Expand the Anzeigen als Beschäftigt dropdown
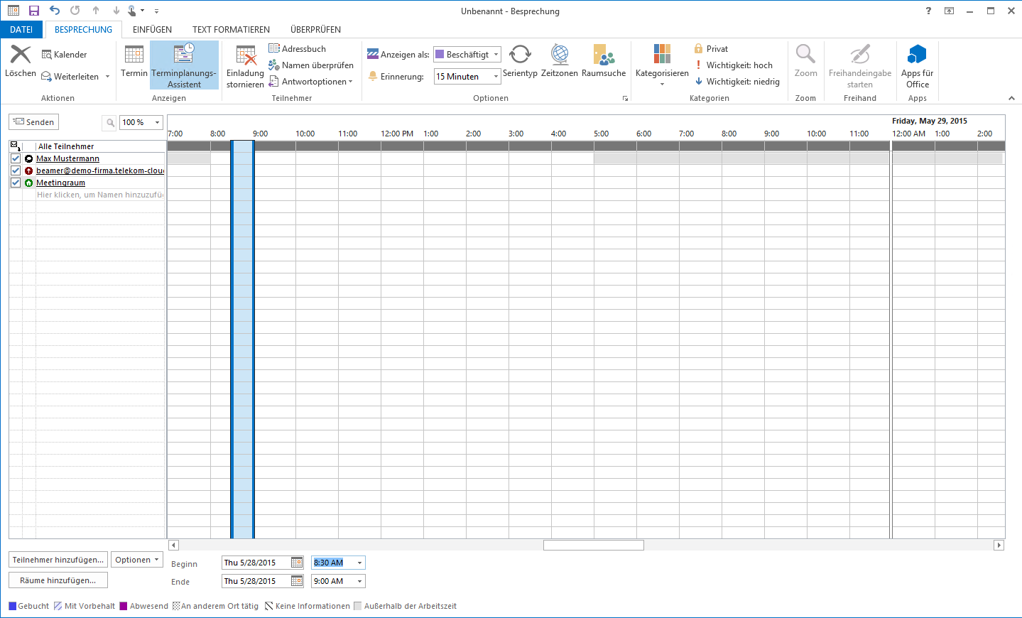This screenshot has height=618, width=1022. click(496, 55)
